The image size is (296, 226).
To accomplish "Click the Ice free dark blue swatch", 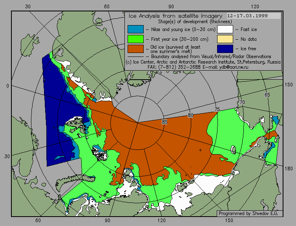I will [225, 49].
